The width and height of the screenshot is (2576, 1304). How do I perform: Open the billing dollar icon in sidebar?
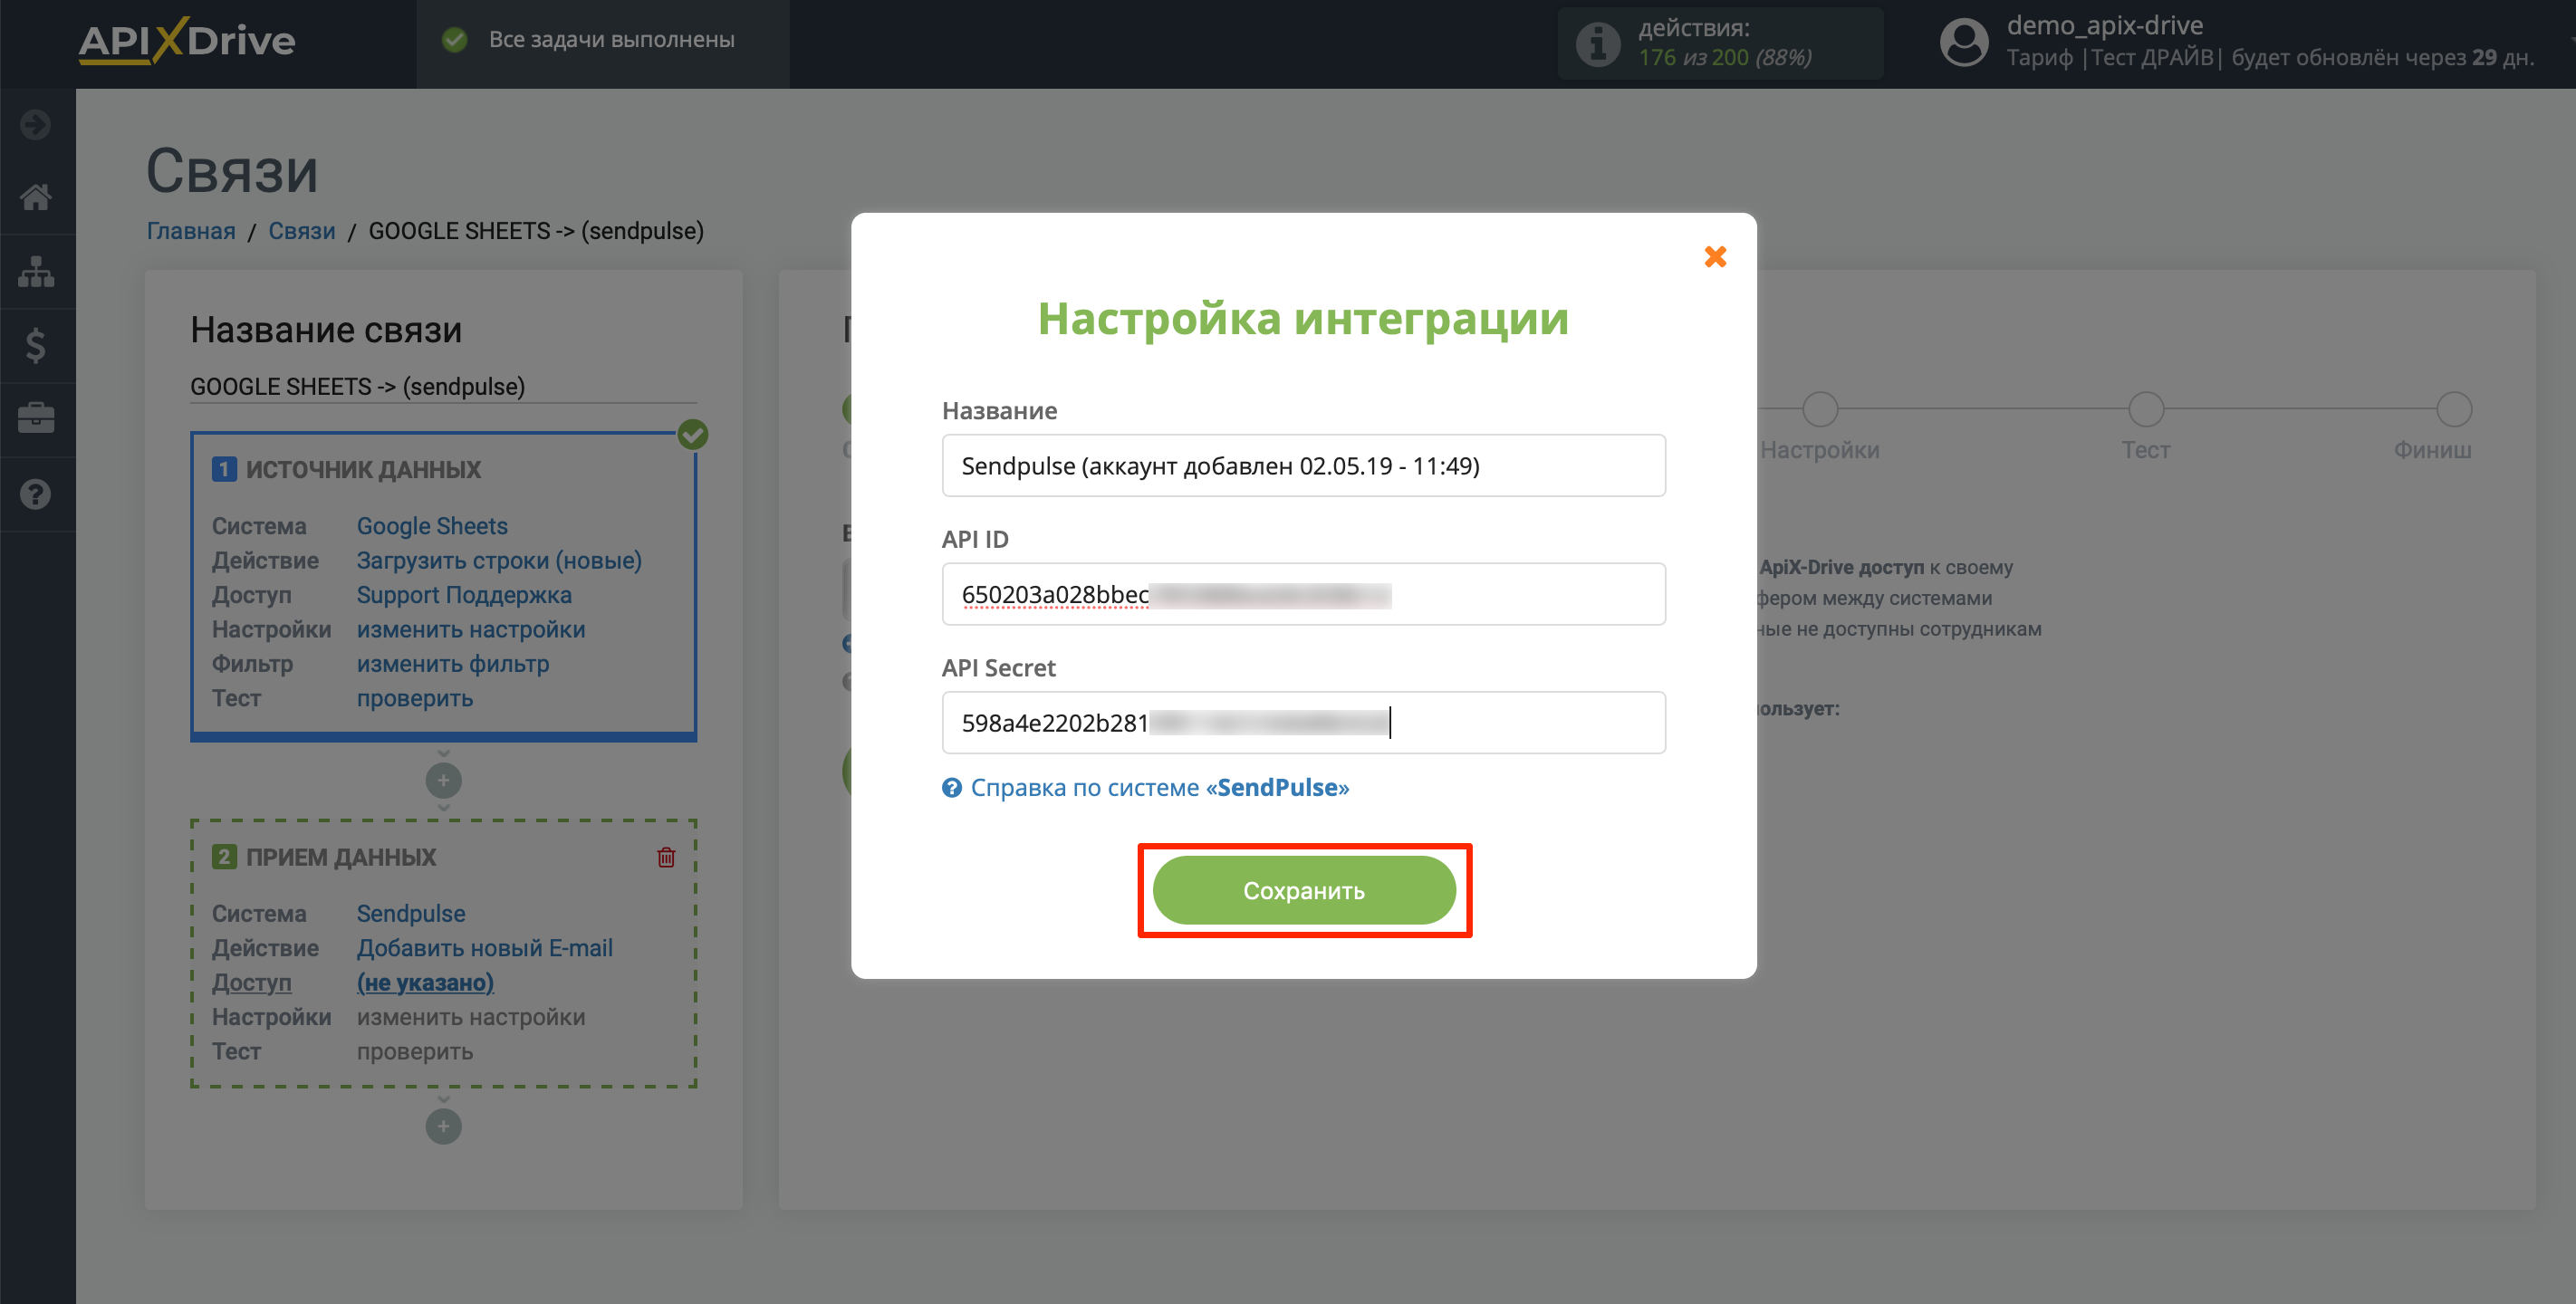coord(36,345)
